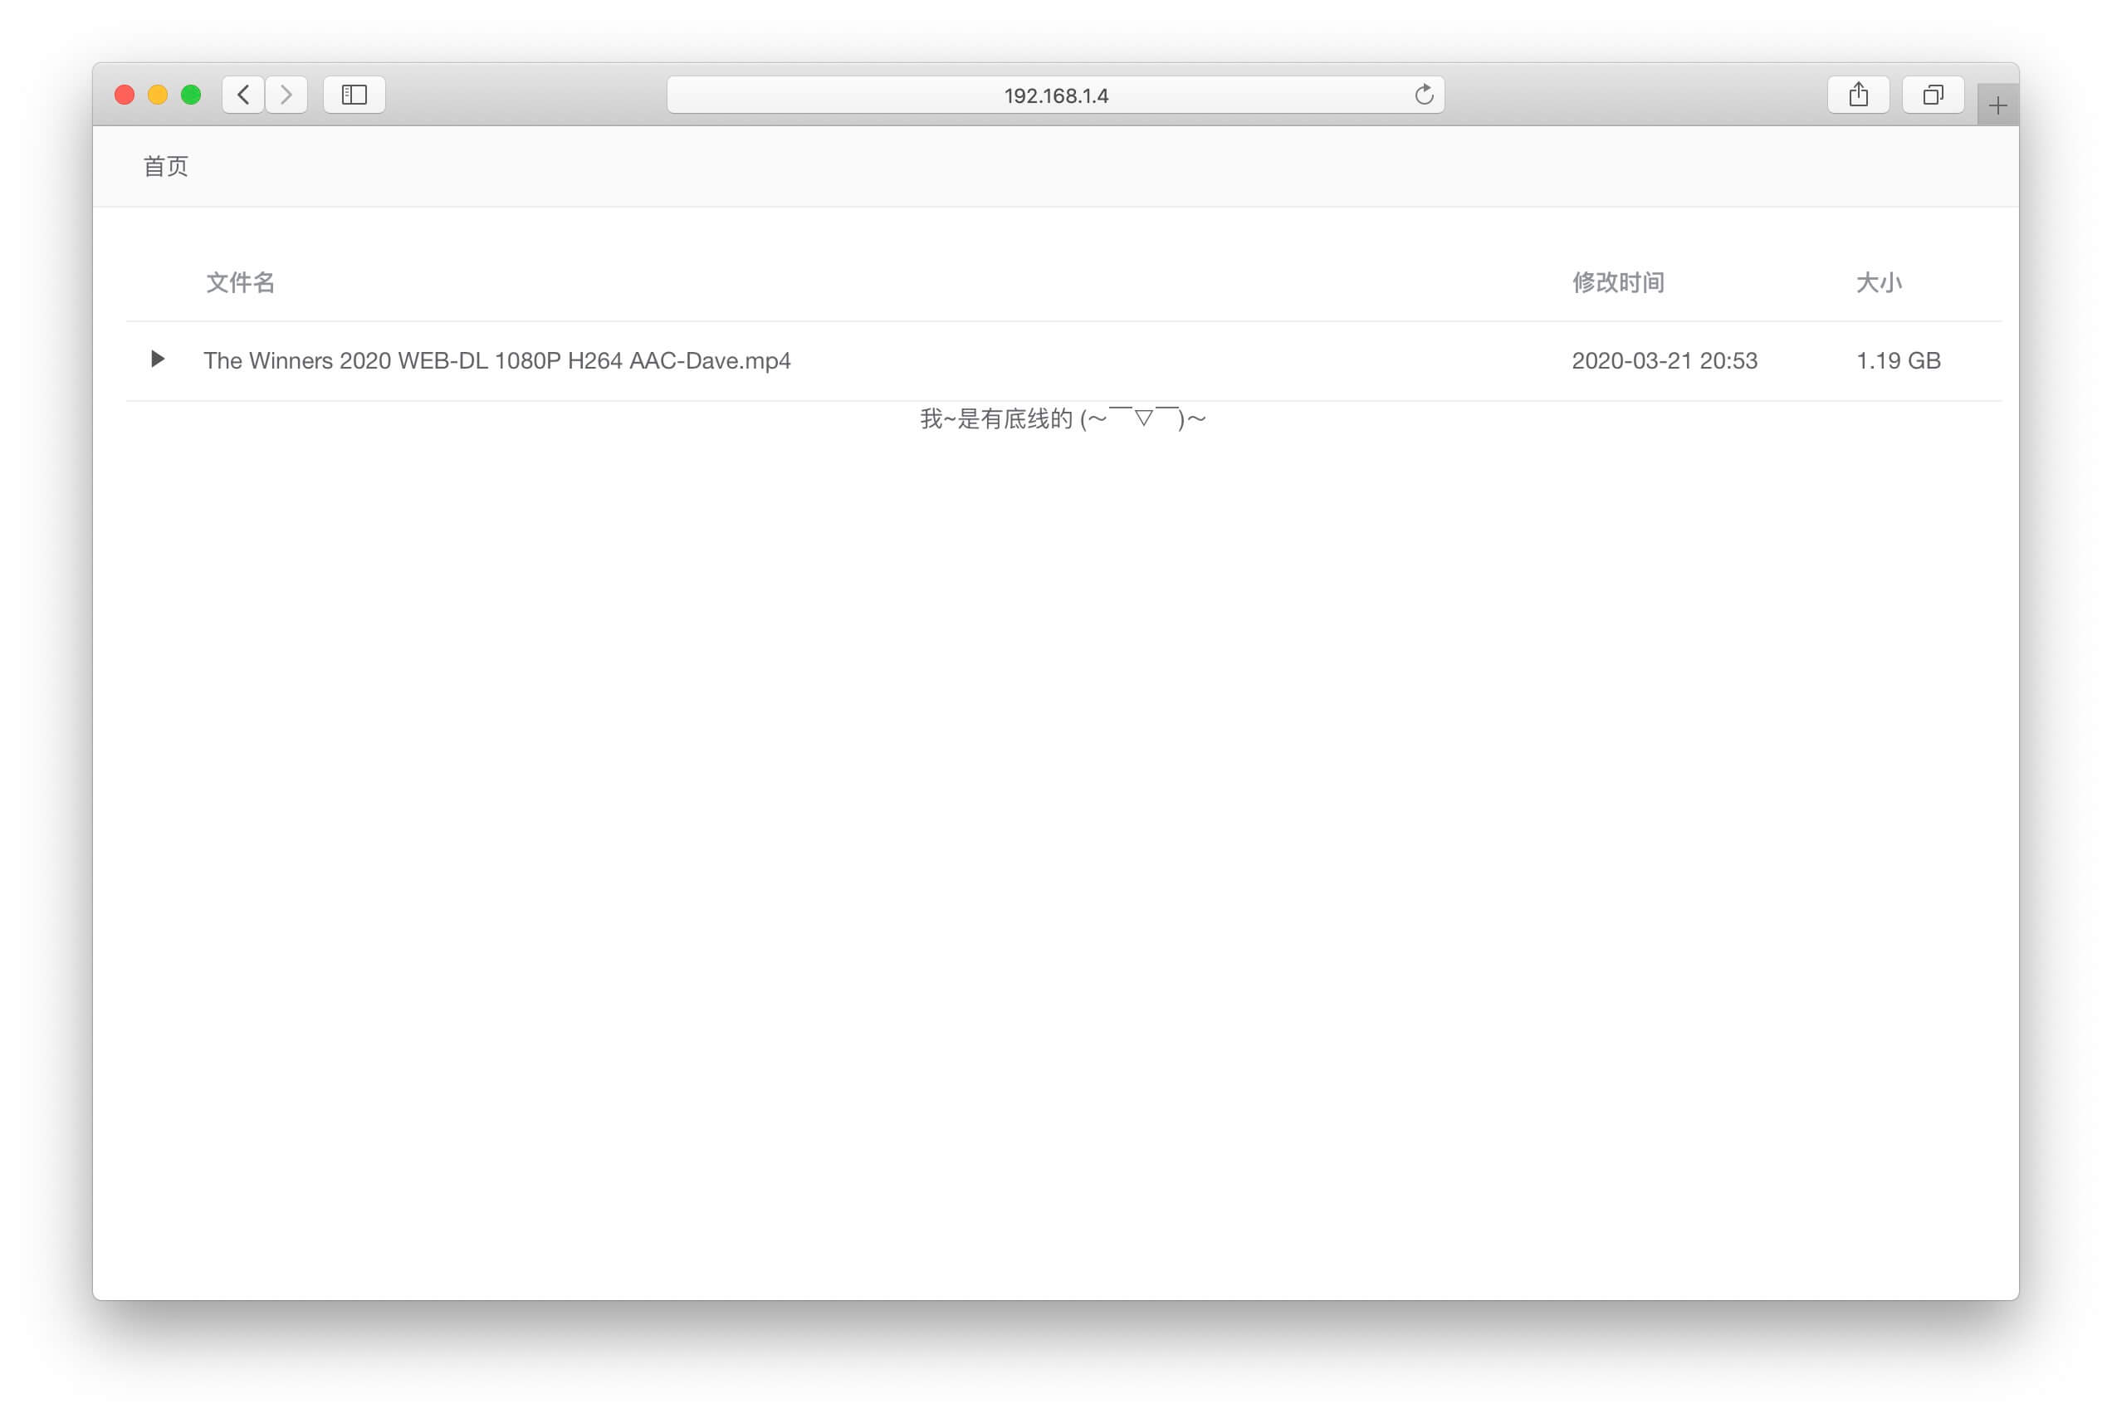Go to 首页 in navigation bar

(165, 166)
